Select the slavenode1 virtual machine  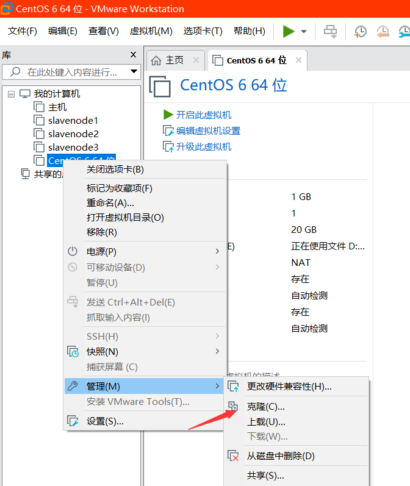click(73, 121)
